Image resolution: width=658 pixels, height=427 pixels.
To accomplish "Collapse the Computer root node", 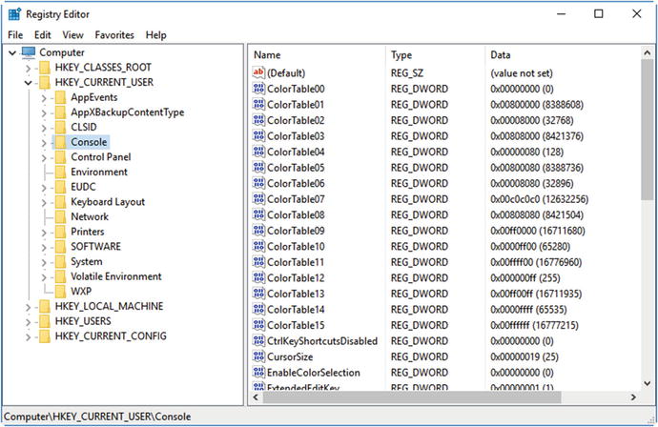I will 12,52.
